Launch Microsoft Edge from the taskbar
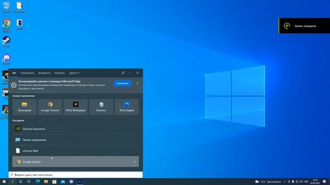 tap(38, 181)
